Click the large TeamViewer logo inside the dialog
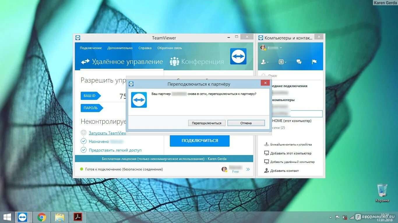 coord(139,100)
